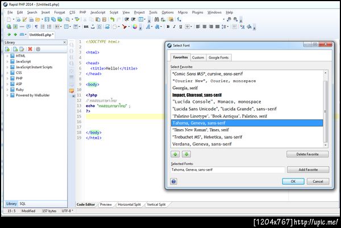
Task: Toggle Align Center button
Action: tap(205, 27)
